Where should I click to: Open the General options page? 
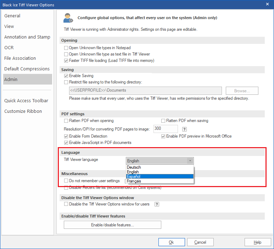28,16
